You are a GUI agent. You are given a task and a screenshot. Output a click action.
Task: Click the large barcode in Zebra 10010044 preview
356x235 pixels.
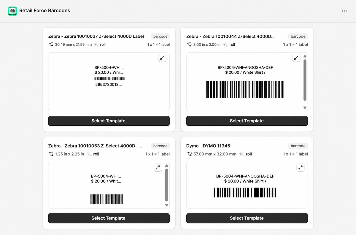(x=245, y=90)
